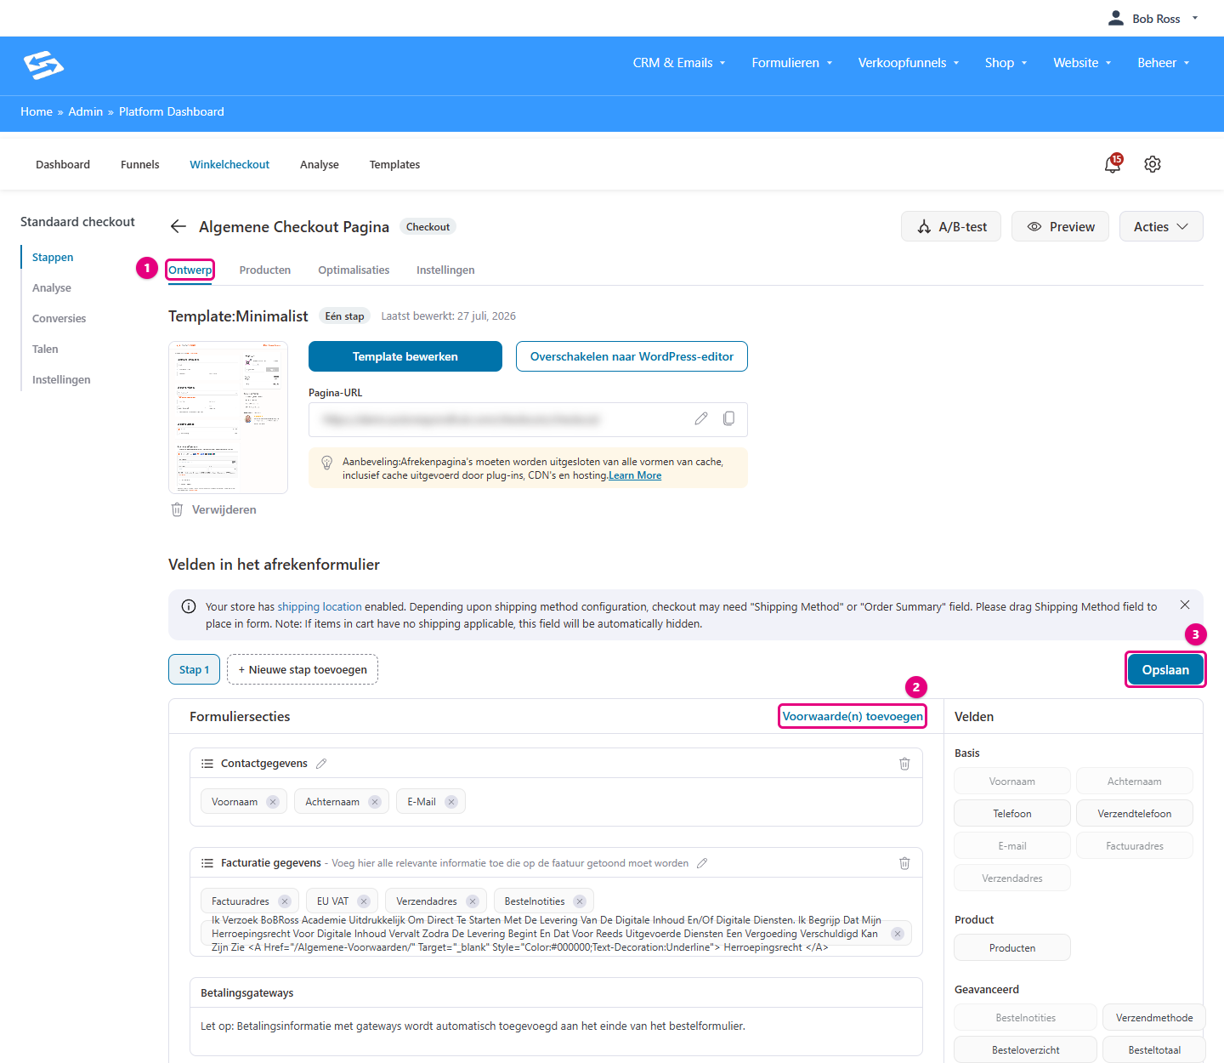Go back using the arrow beside Algemene Checkout Pagina

click(x=178, y=226)
